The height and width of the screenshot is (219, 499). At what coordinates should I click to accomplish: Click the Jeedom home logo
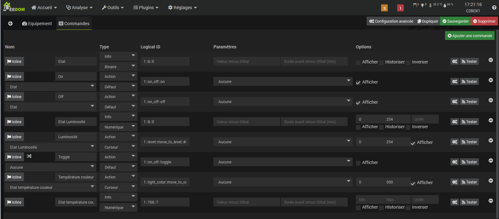14,7
